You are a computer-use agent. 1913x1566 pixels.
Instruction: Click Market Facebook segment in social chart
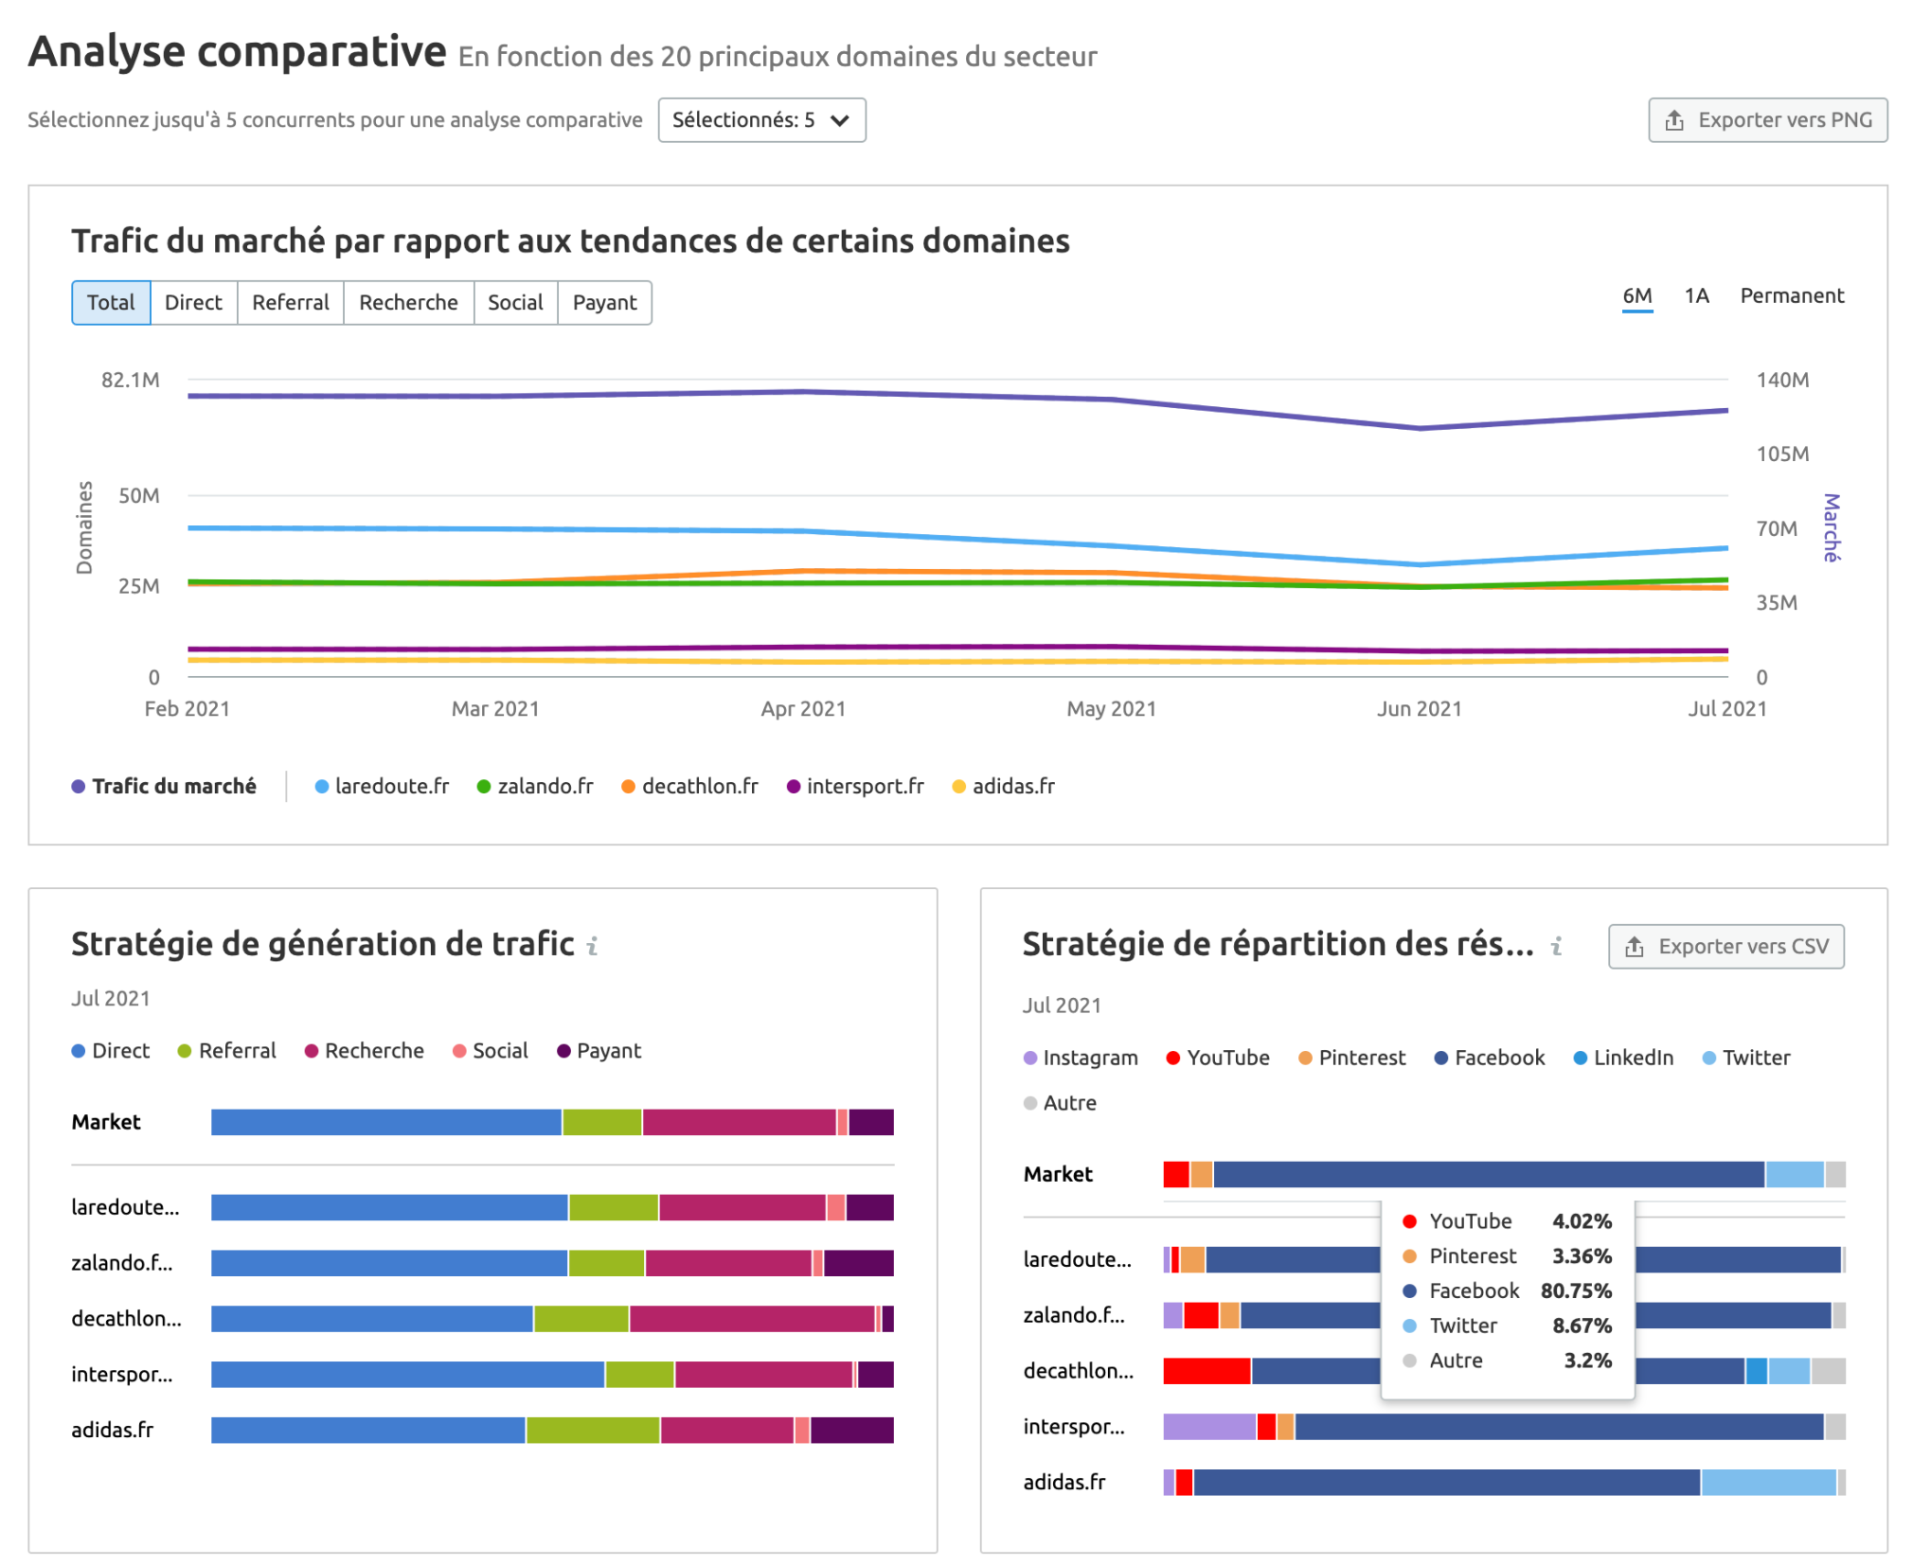(x=1489, y=1174)
